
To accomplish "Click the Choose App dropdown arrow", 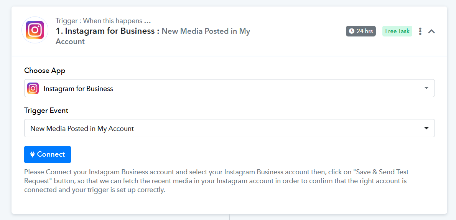I will 426,88.
